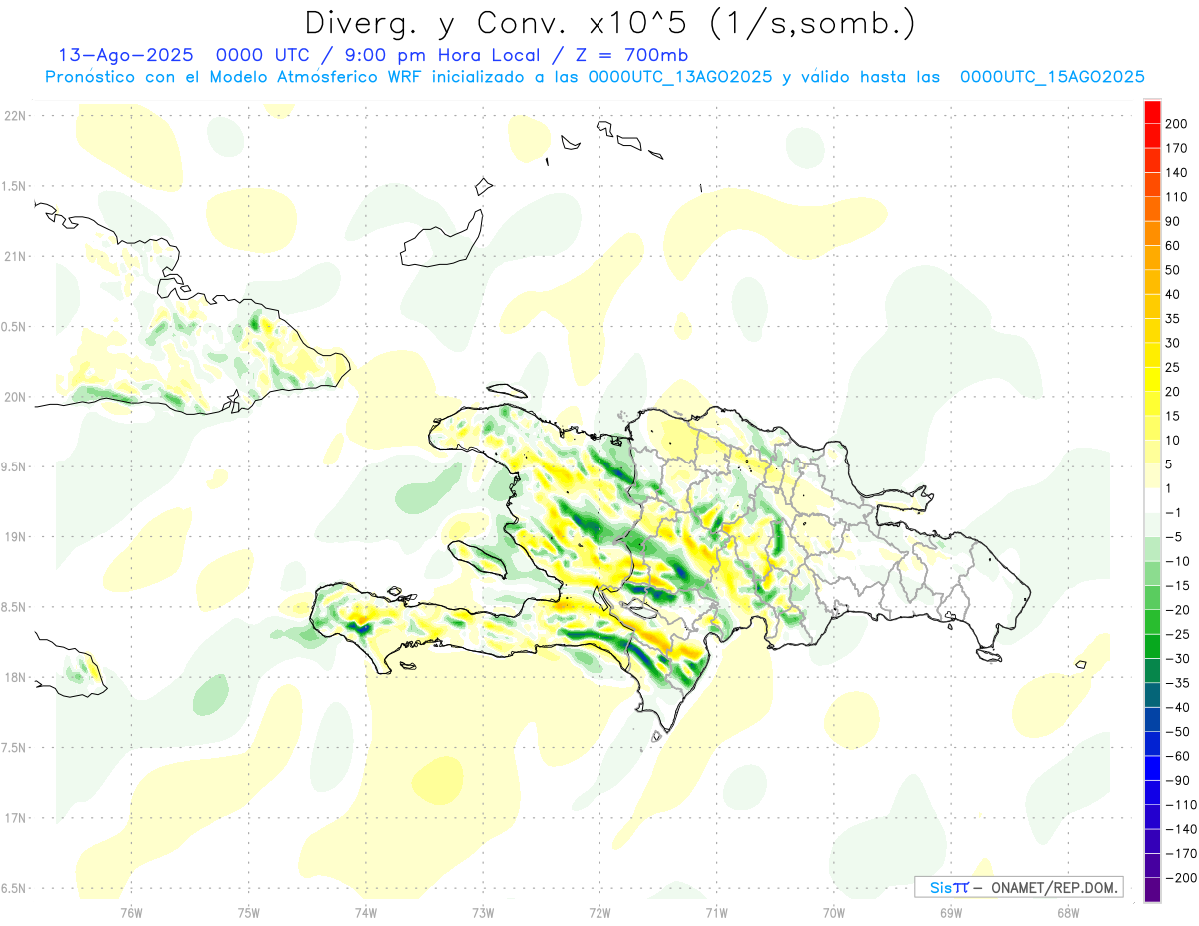Click the "70W" longitude label
The height and width of the screenshot is (926, 1199).
[834, 913]
